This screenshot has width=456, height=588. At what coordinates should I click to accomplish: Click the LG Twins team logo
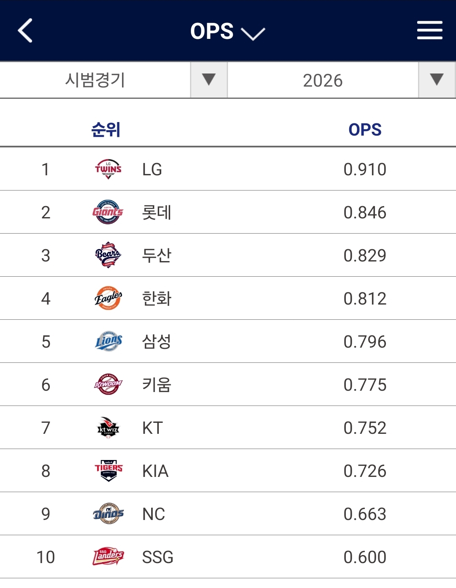(x=108, y=169)
